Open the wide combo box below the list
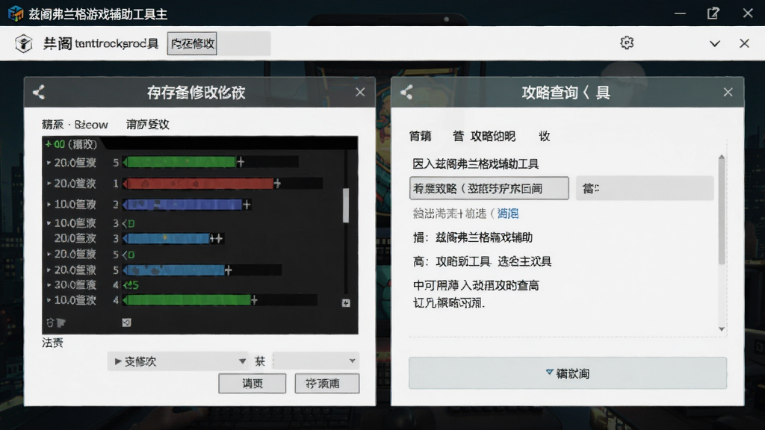 point(179,361)
